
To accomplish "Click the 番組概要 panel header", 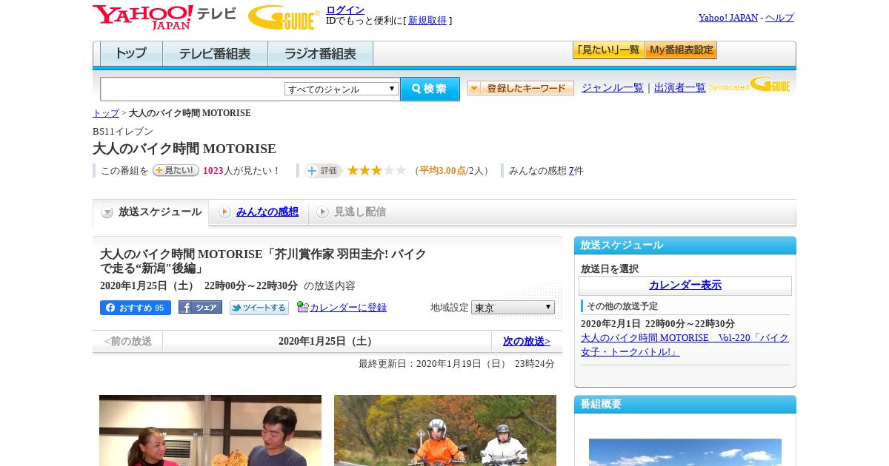I will tap(685, 405).
